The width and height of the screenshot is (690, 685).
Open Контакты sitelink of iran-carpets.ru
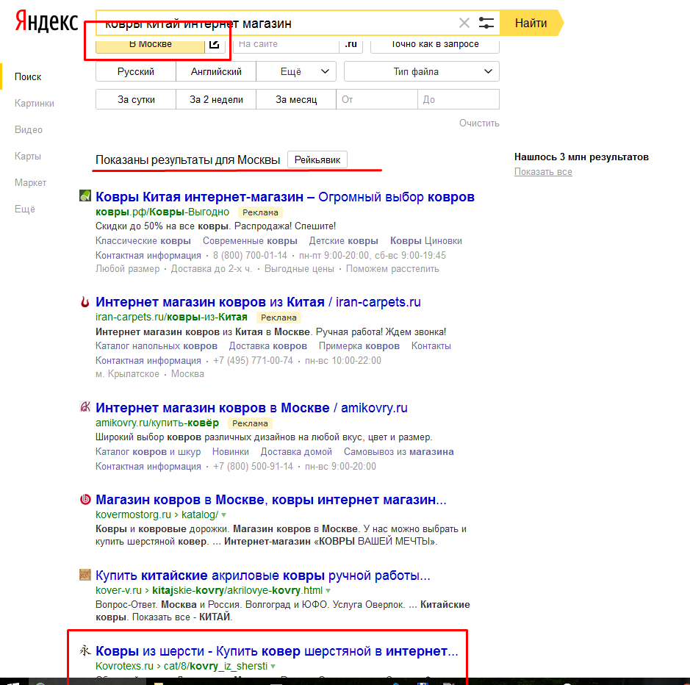pos(431,346)
